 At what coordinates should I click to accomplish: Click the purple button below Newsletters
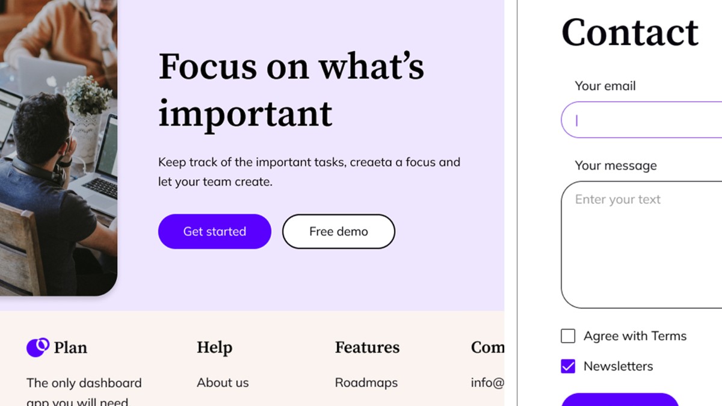click(x=620, y=400)
